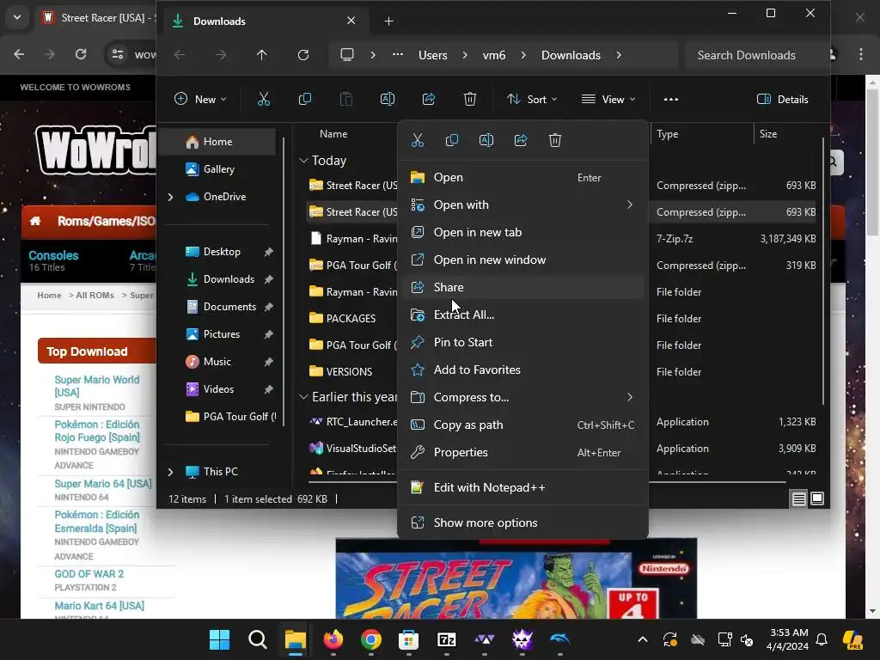Screen dimensions: 880x660
Task: Choose Extract All... in context menu
Action: pyautogui.click(x=523, y=315)
